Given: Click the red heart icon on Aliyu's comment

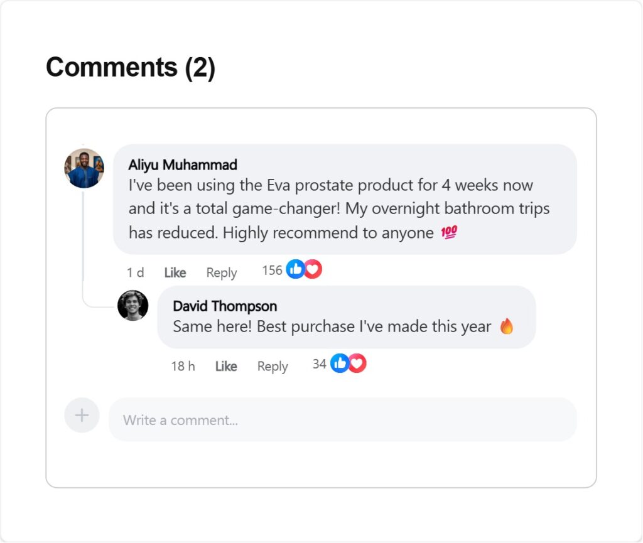Looking at the screenshot, I should (313, 270).
